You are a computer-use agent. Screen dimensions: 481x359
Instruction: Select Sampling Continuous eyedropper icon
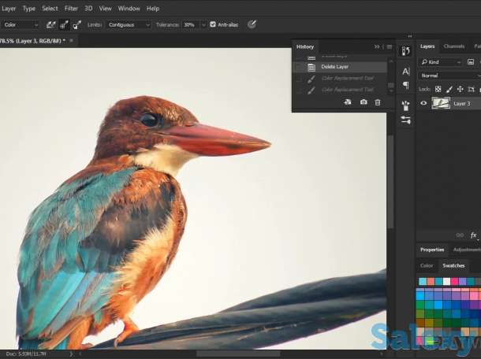51,25
